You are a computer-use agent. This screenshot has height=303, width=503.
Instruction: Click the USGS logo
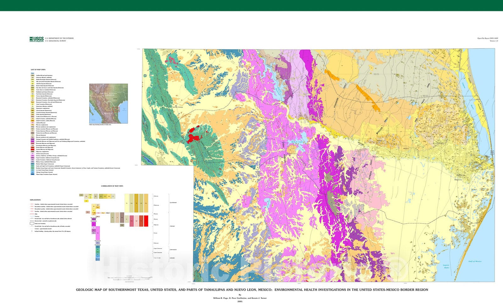pyautogui.click(x=36, y=39)
